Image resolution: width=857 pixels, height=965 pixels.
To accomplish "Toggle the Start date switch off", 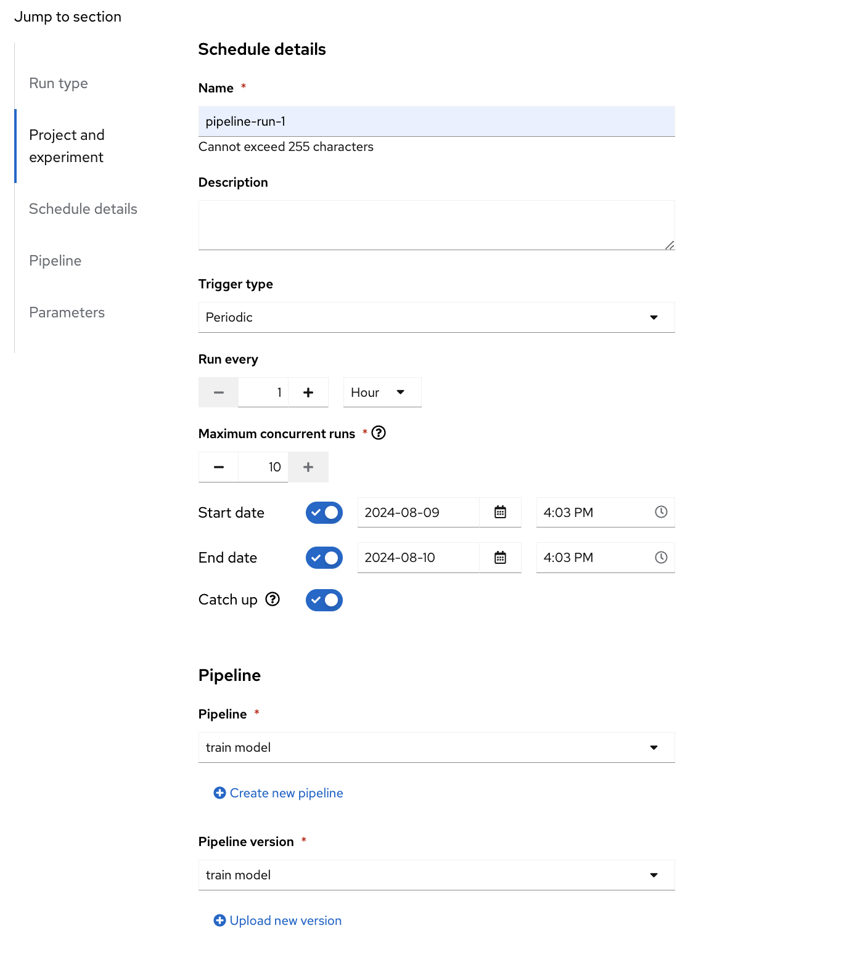I will 324,513.
